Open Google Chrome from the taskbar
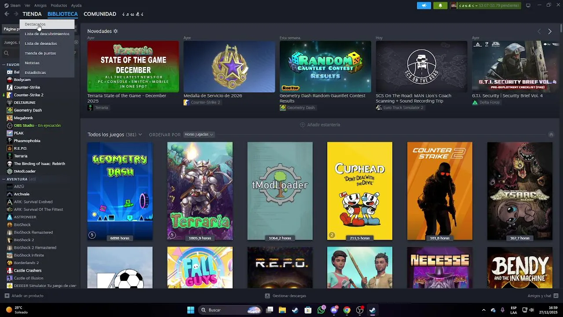Image resolution: width=563 pixels, height=317 pixels. 347,310
